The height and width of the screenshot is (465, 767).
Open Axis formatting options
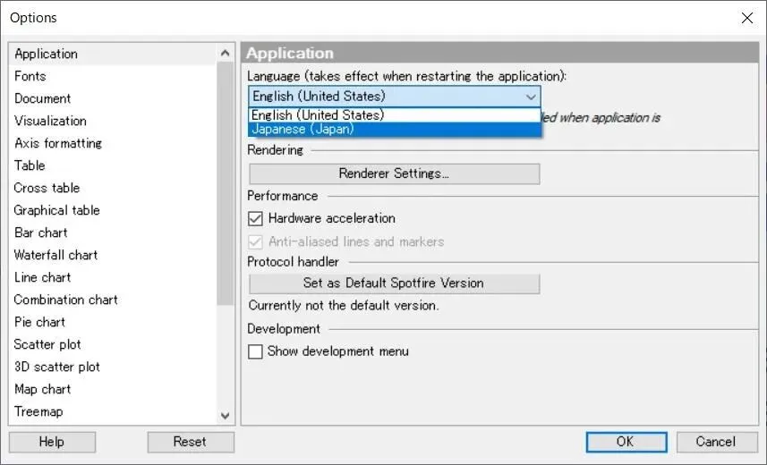(58, 143)
